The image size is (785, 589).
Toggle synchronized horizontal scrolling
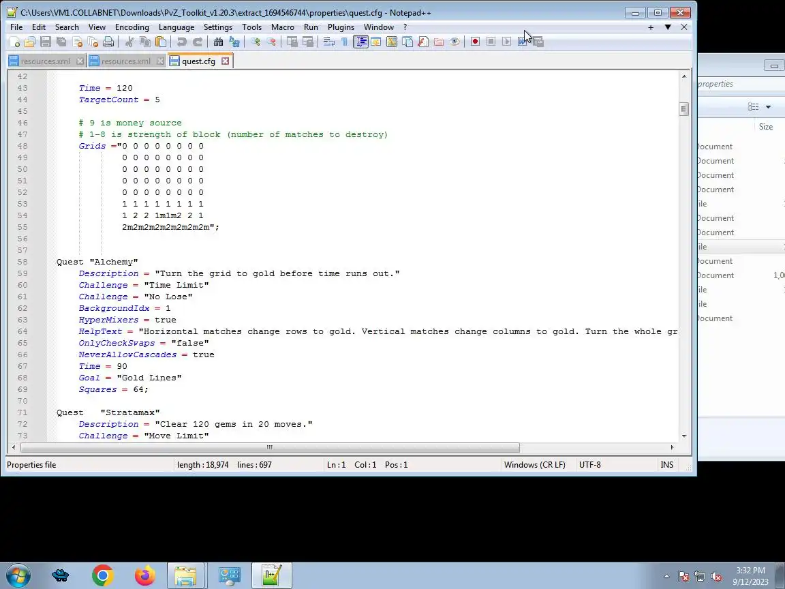click(308, 42)
